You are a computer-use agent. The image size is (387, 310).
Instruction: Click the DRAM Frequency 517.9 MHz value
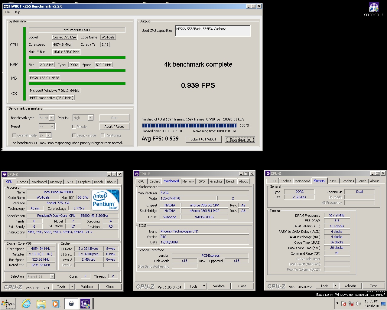[x=337, y=215]
